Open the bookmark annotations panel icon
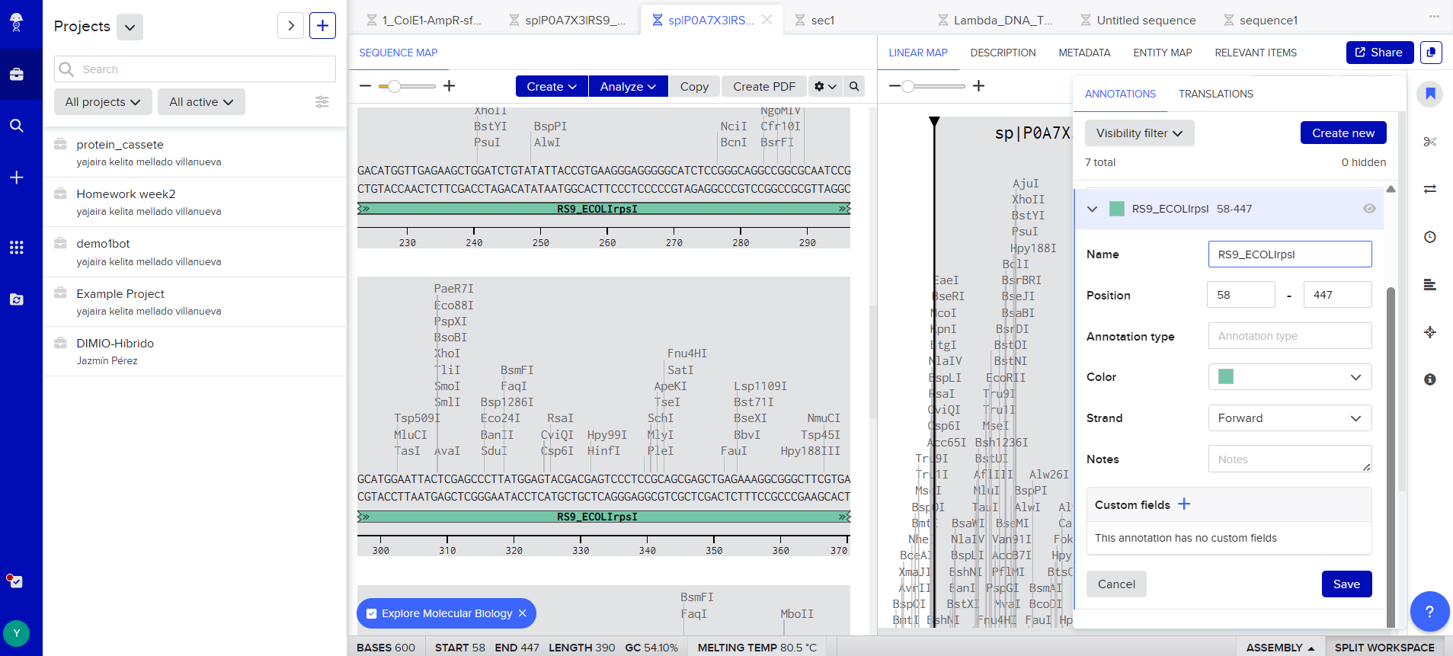The width and height of the screenshot is (1453, 656). [x=1429, y=94]
